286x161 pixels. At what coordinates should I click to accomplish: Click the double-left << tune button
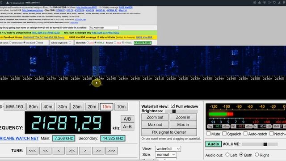[x=46, y=151]
